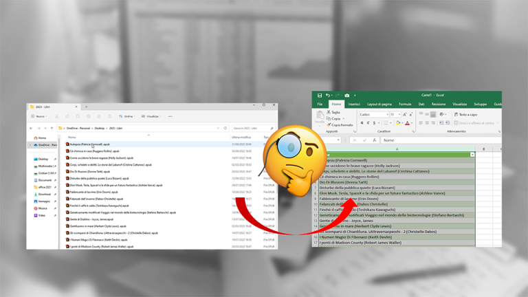Open the Visualizza view options in Explorer

[x=151, y=116]
